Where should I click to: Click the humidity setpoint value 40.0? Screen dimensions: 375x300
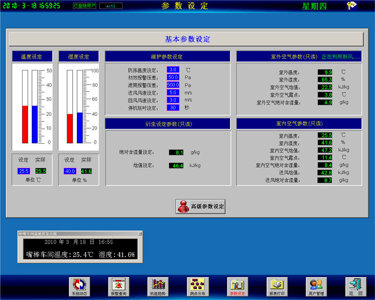(x=69, y=171)
